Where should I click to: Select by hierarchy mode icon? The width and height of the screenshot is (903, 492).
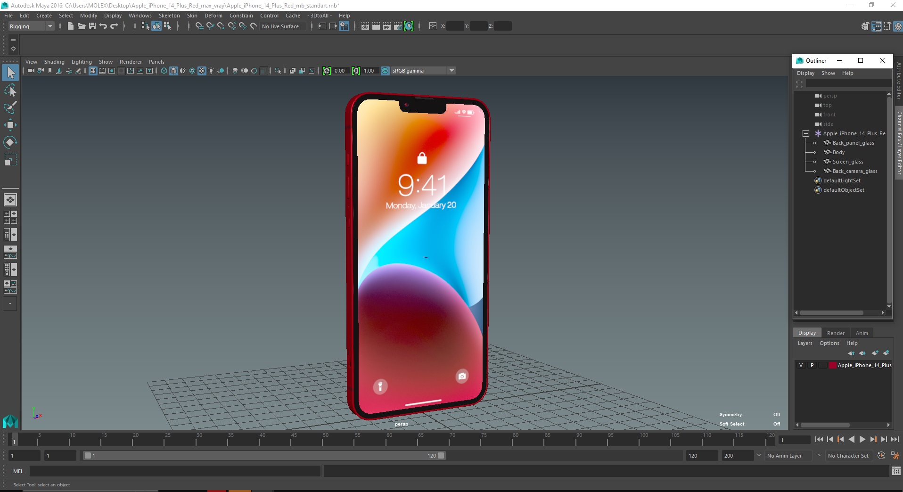145,26
